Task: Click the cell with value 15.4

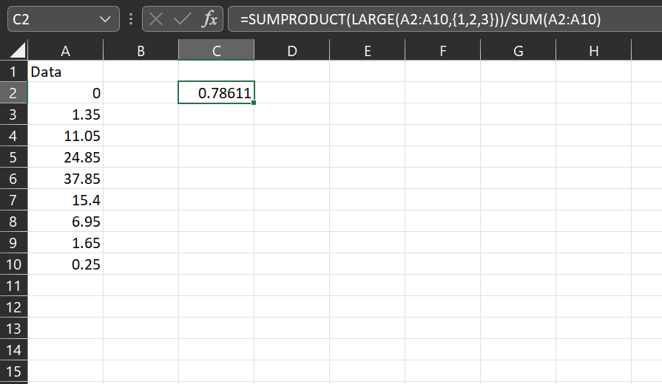Action: tap(65, 200)
